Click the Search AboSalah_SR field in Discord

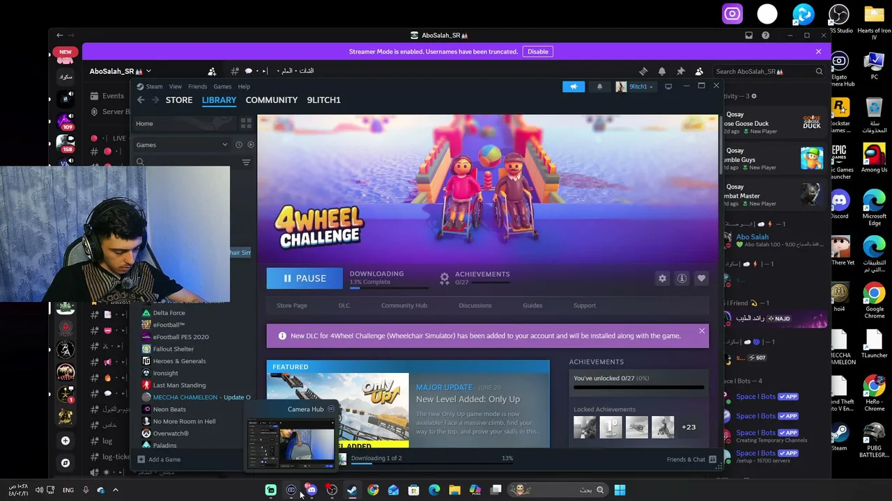click(769, 71)
